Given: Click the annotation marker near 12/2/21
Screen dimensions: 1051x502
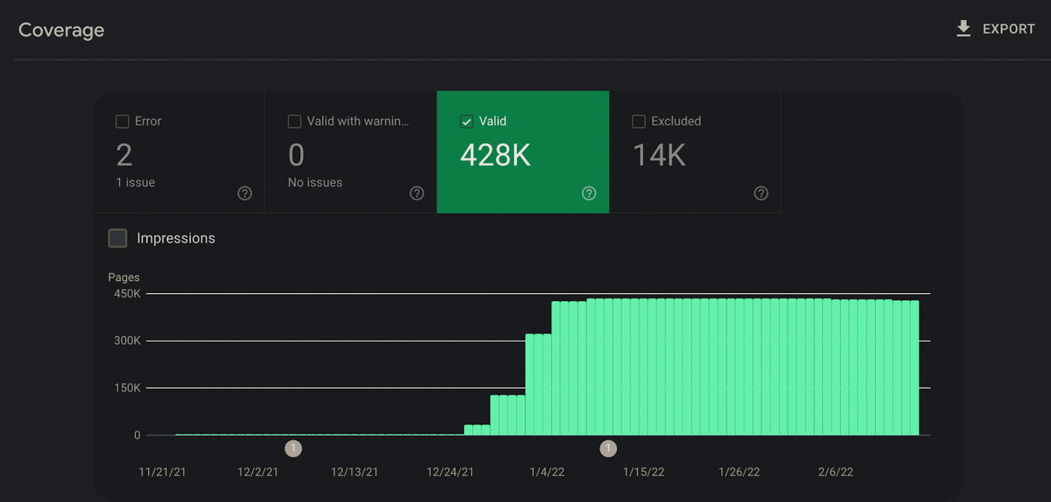Looking at the screenshot, I should click(293, 449).
